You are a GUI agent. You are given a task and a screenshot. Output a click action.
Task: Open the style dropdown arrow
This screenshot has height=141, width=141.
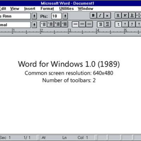coord(34,25)
